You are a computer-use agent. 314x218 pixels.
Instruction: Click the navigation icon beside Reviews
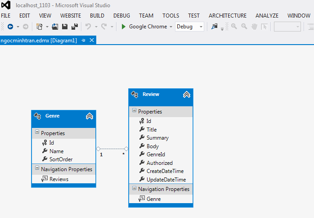[45, 179]
